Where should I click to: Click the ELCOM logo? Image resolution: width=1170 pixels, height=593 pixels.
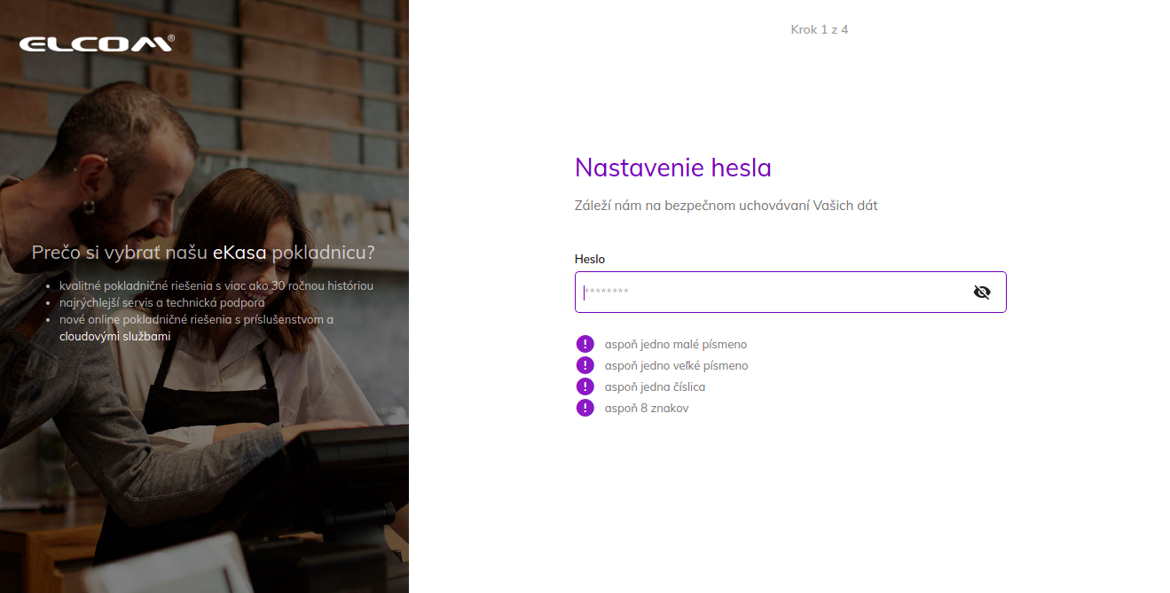pos(97,43)
